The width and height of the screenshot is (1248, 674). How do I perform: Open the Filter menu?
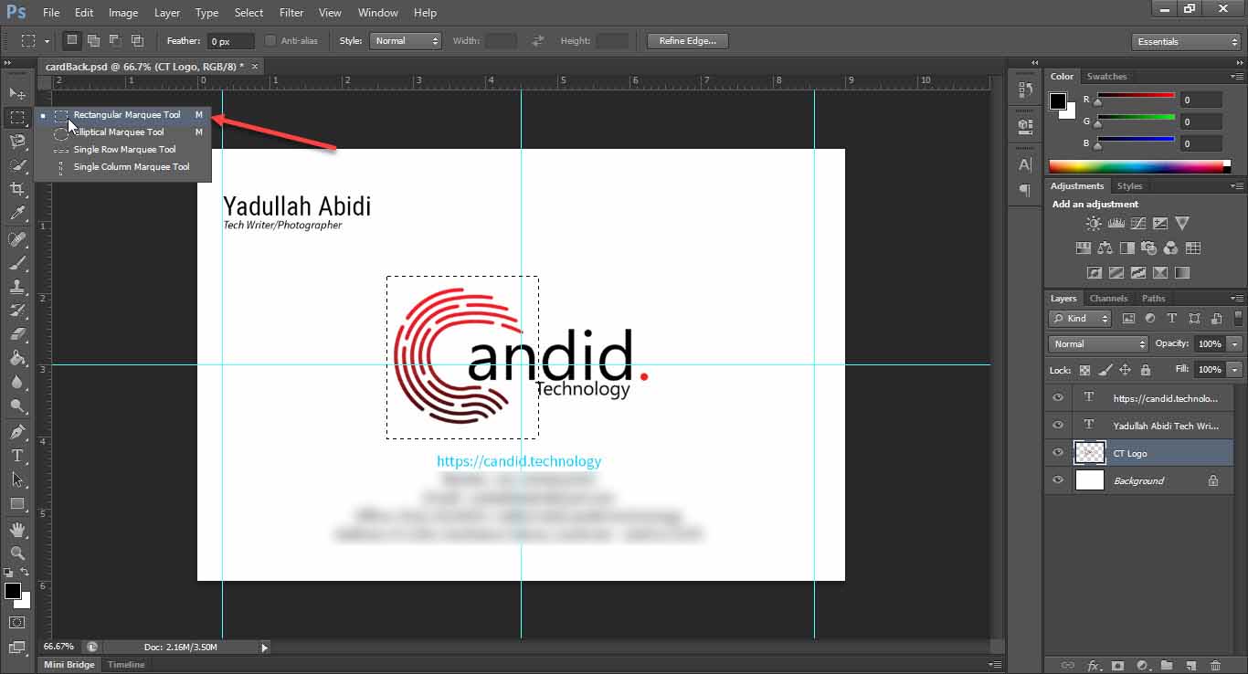[291, 13]
